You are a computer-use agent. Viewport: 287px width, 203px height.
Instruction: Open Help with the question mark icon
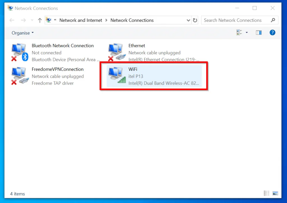point(272,32)
